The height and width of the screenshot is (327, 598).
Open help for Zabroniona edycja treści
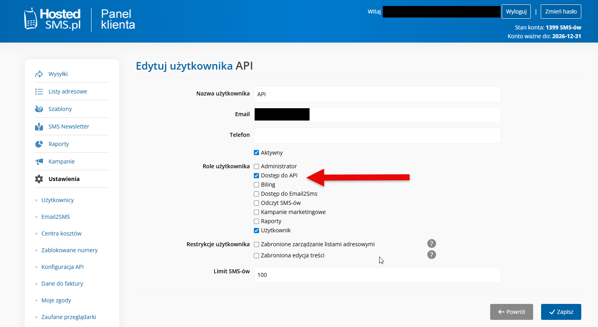click(432, 255)
